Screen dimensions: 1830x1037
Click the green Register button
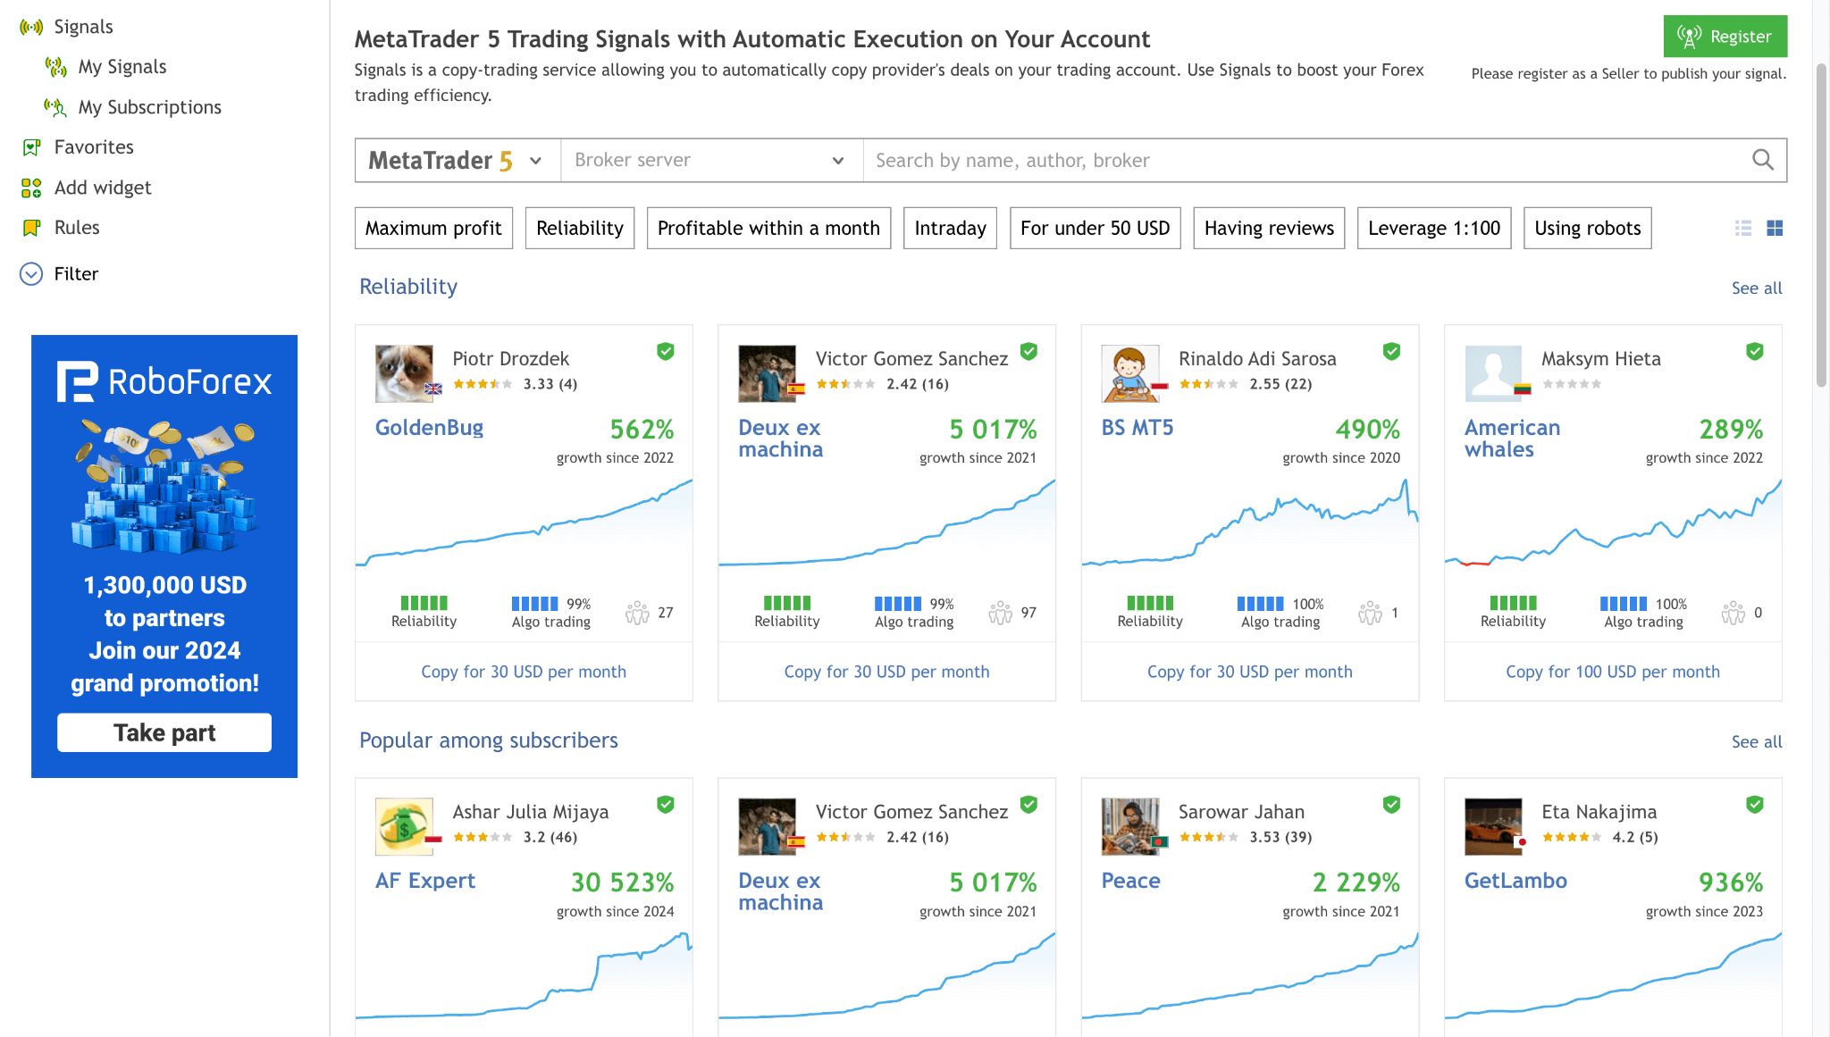[1725, 37]
